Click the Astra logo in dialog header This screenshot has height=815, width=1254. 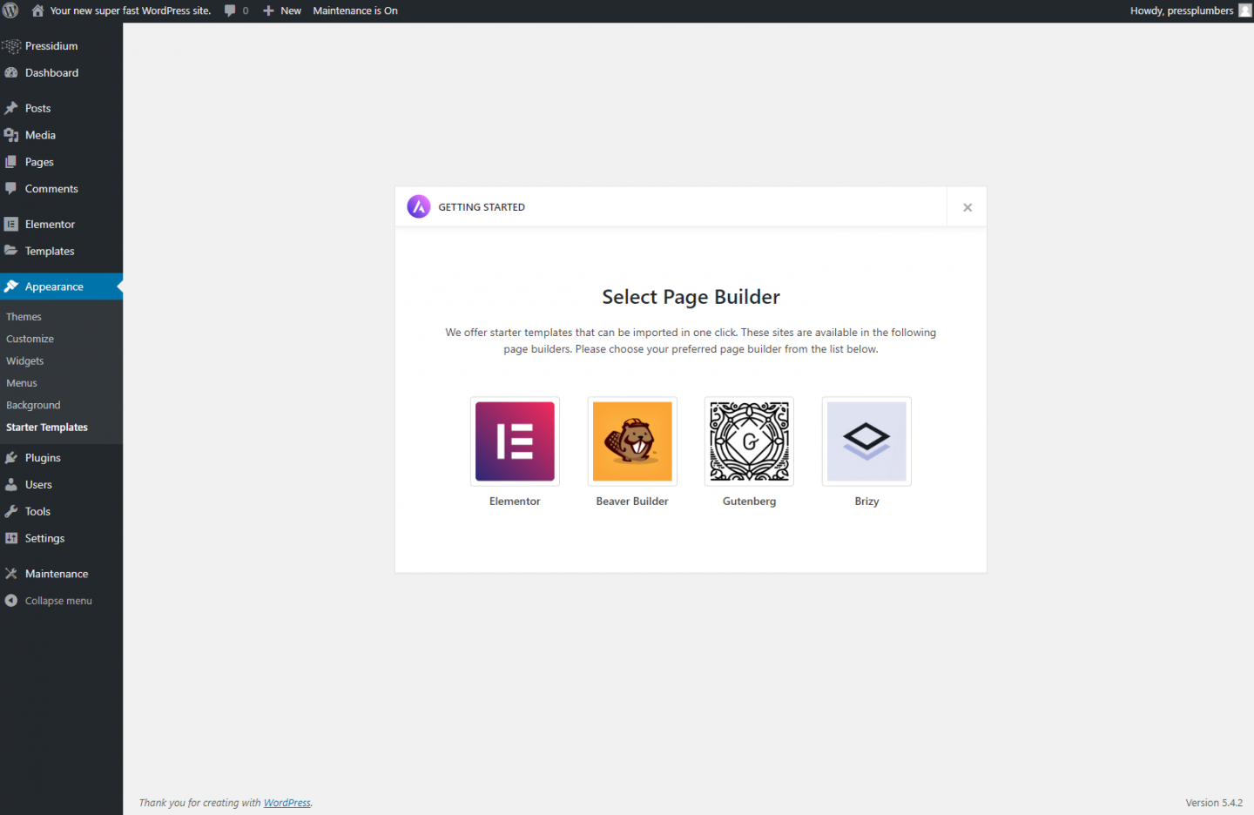point(419,206)
